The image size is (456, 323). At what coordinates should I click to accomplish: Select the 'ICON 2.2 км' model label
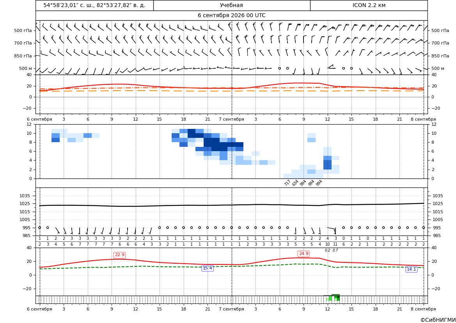point(369,5)
